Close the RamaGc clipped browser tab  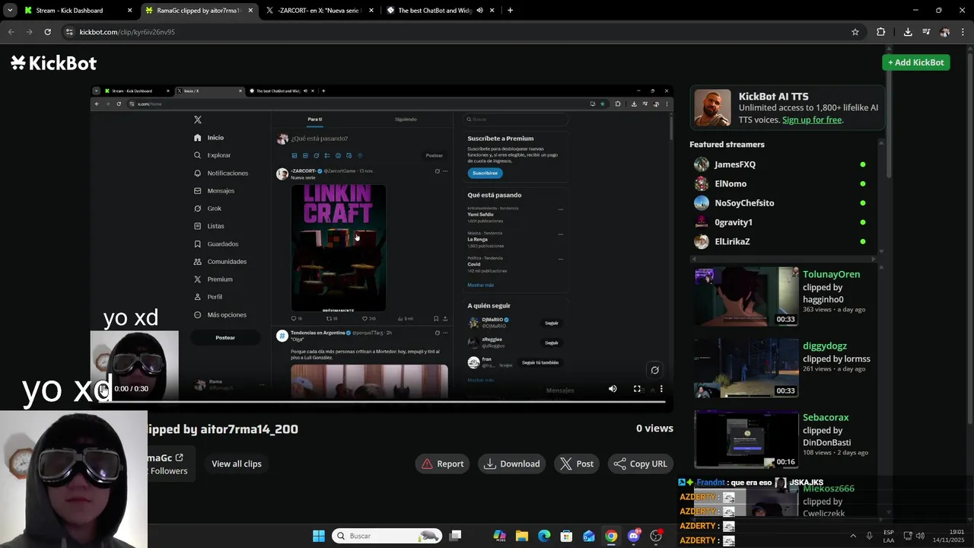(x=250, y=11)
